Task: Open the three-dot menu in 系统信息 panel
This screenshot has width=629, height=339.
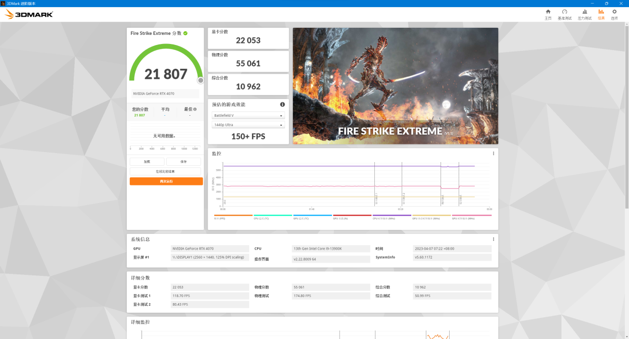Action: (494, 239)
